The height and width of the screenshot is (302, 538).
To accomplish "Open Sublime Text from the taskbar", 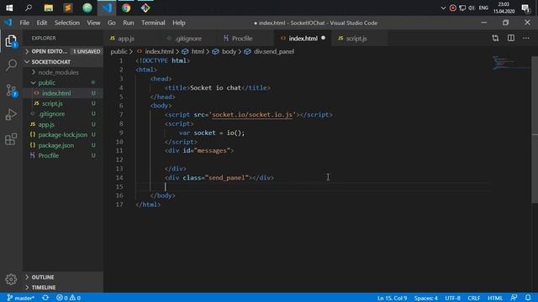I will [x=68, y=8].
